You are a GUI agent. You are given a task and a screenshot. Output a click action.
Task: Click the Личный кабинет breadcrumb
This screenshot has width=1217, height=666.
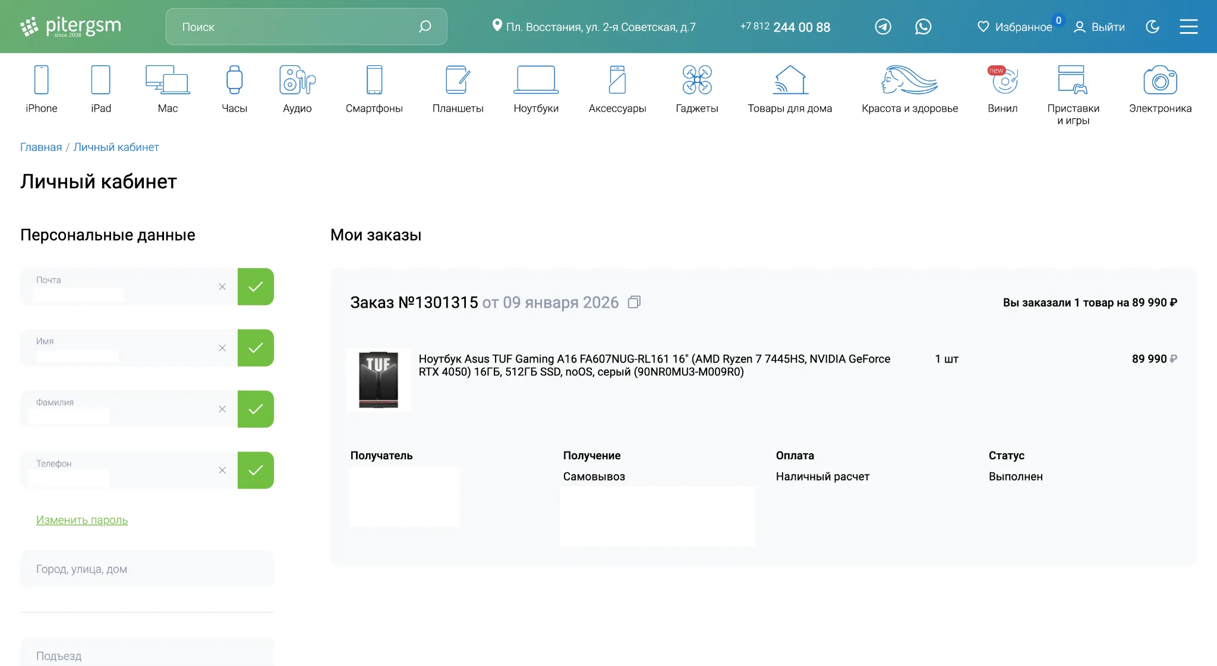(x=116, y=147)
